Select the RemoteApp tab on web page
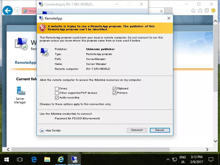 (x=26, y=62)
